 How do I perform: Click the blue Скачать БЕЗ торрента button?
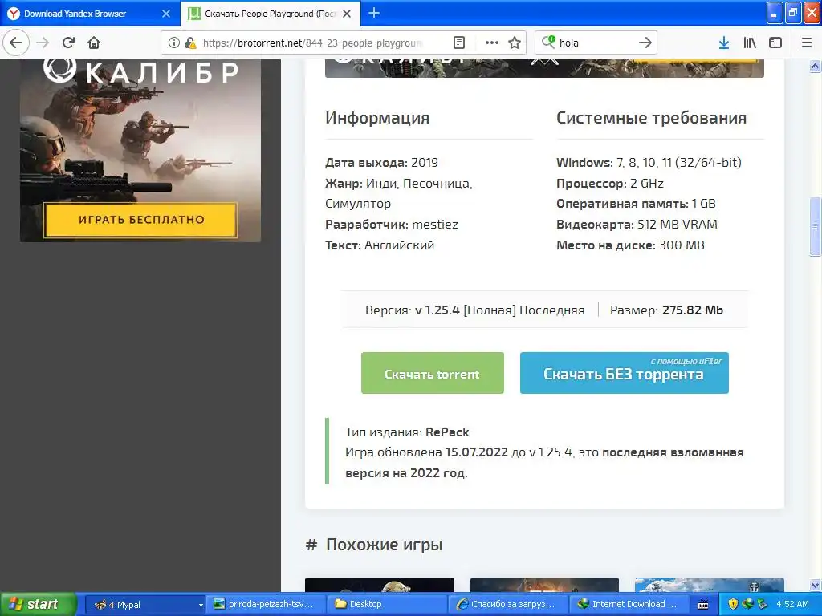point(625,373)
